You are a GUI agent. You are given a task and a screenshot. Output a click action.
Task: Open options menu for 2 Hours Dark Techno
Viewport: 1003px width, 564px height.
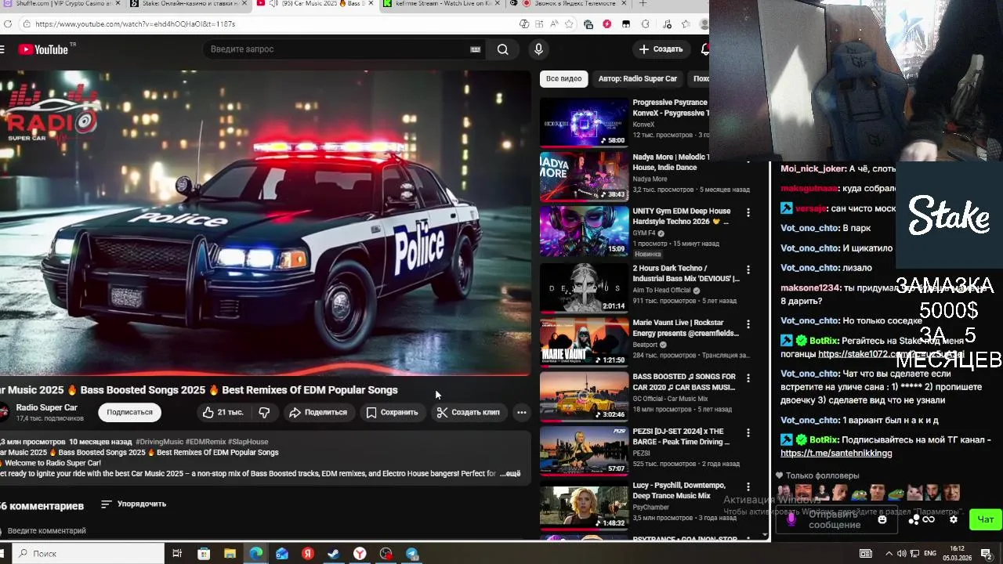click(x=748, y=269)
